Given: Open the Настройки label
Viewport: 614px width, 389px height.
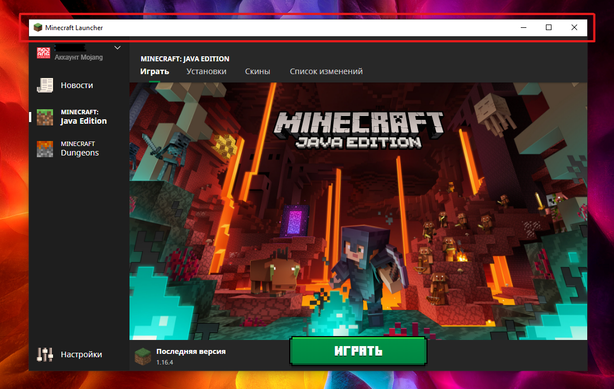Looking at the screenshot, I should coord(81,354).
